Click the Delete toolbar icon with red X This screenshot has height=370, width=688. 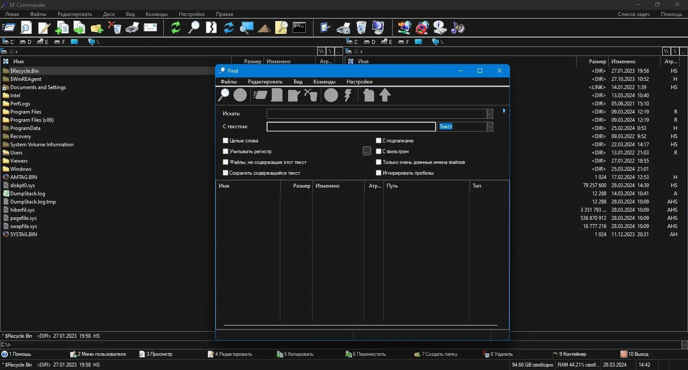click(x=114, y=28)
